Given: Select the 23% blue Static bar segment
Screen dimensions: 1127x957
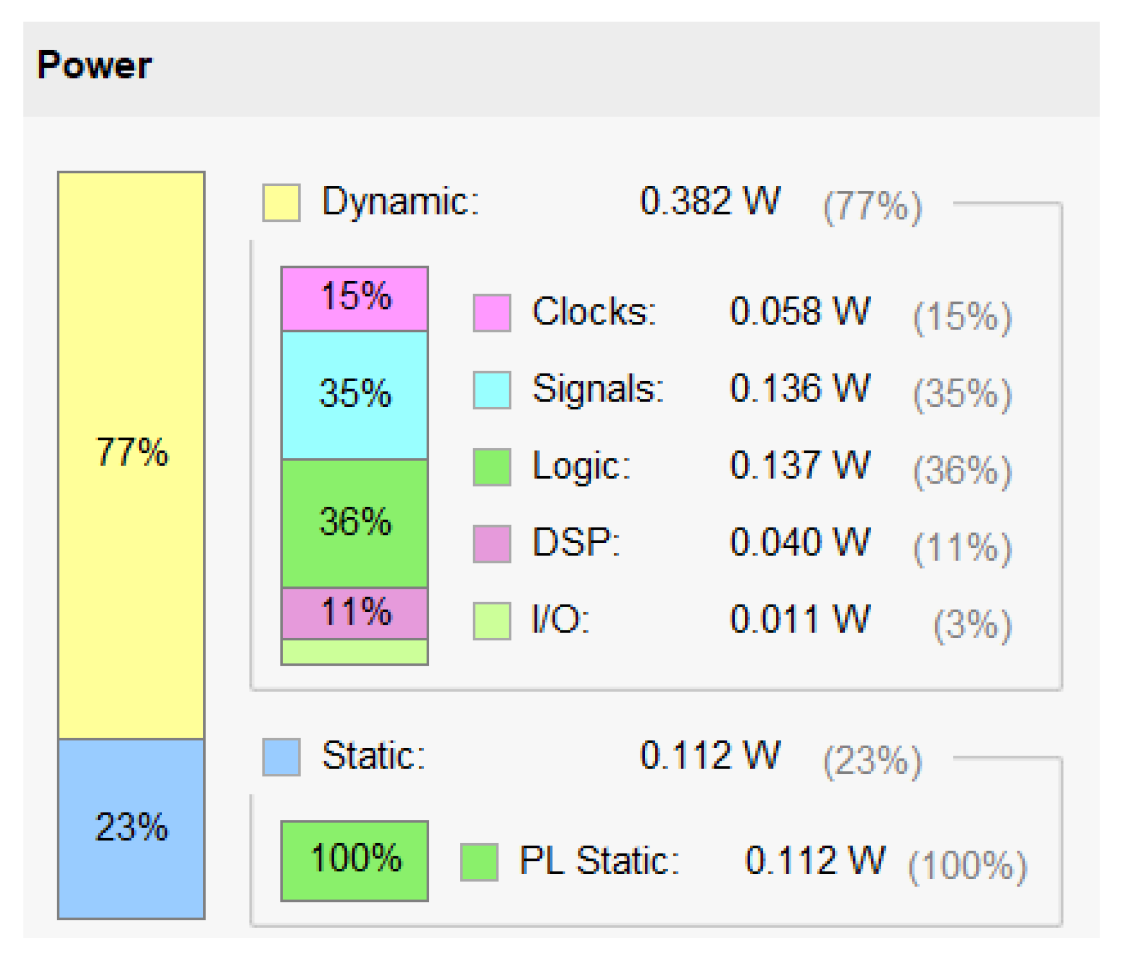Looking at the screenshot, I should [x=131, y=829].
